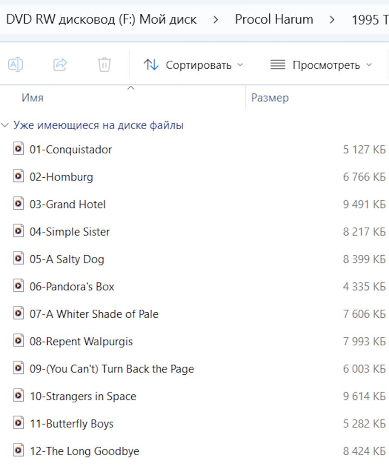Click the size value 4 335 КБ

364,287
